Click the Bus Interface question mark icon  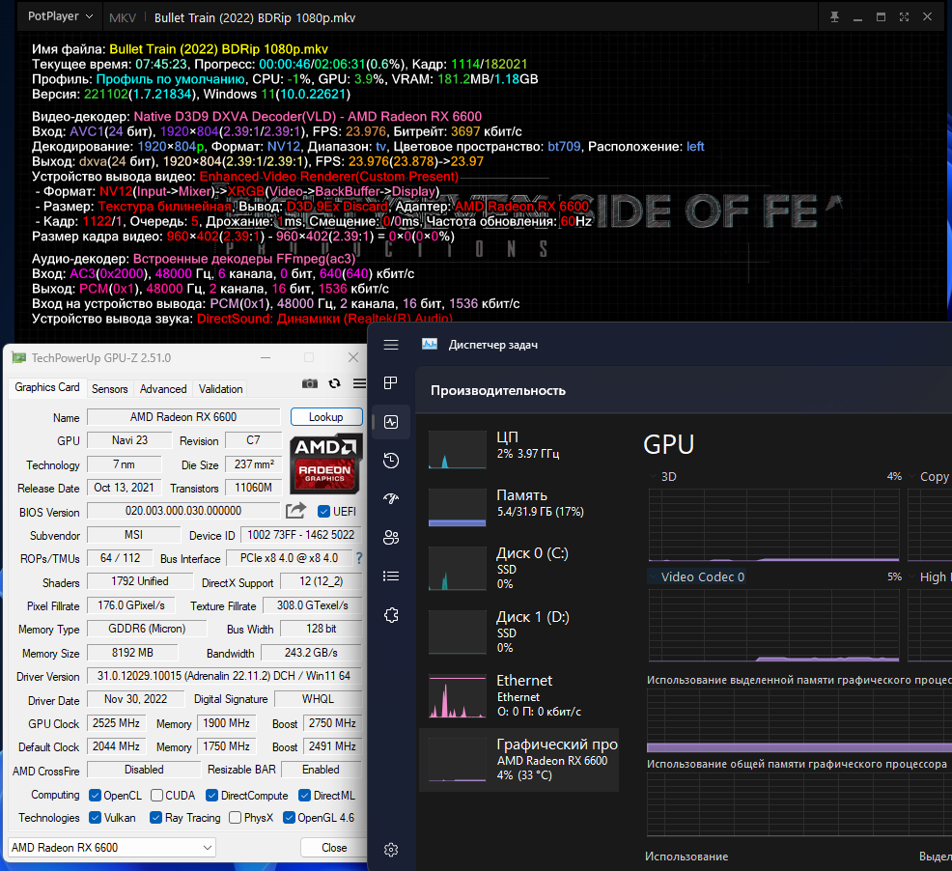click(359, 558)
